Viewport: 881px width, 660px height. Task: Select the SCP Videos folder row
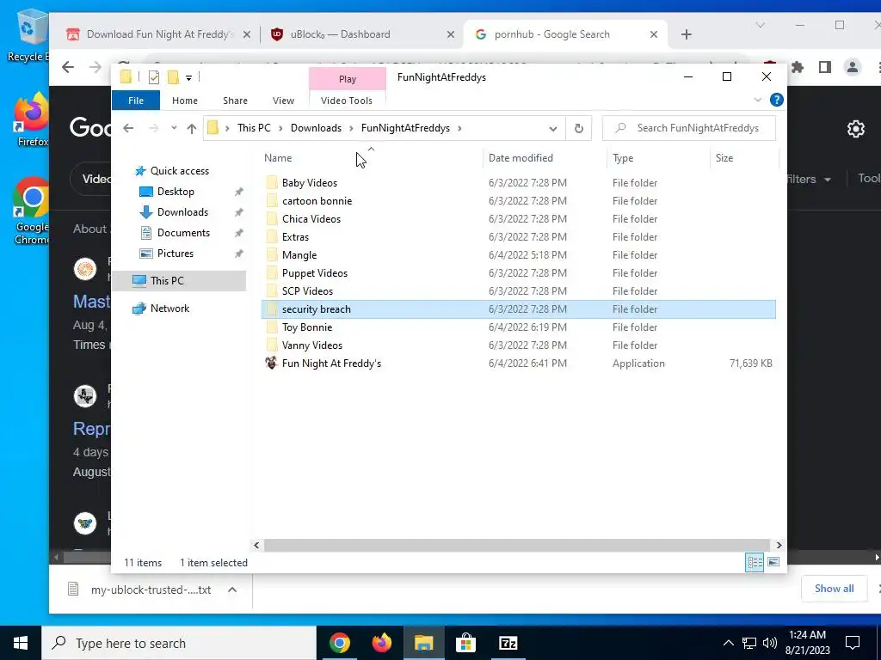click(x=519, y=290)
